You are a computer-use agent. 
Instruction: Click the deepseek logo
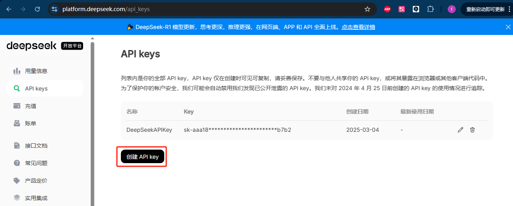point(32,46)
